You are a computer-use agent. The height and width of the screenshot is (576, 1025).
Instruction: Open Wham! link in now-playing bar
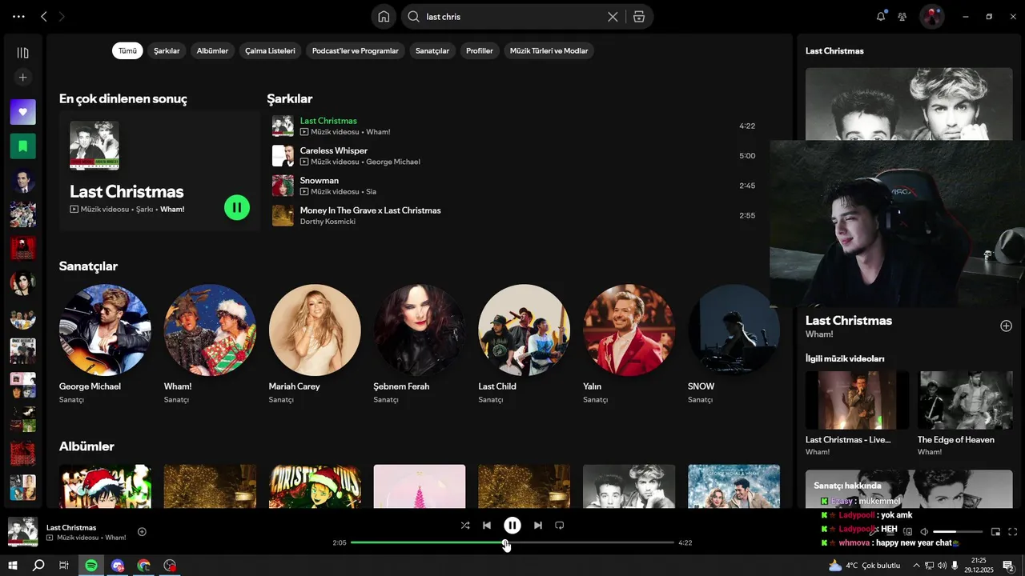click(x=115, y=538)
